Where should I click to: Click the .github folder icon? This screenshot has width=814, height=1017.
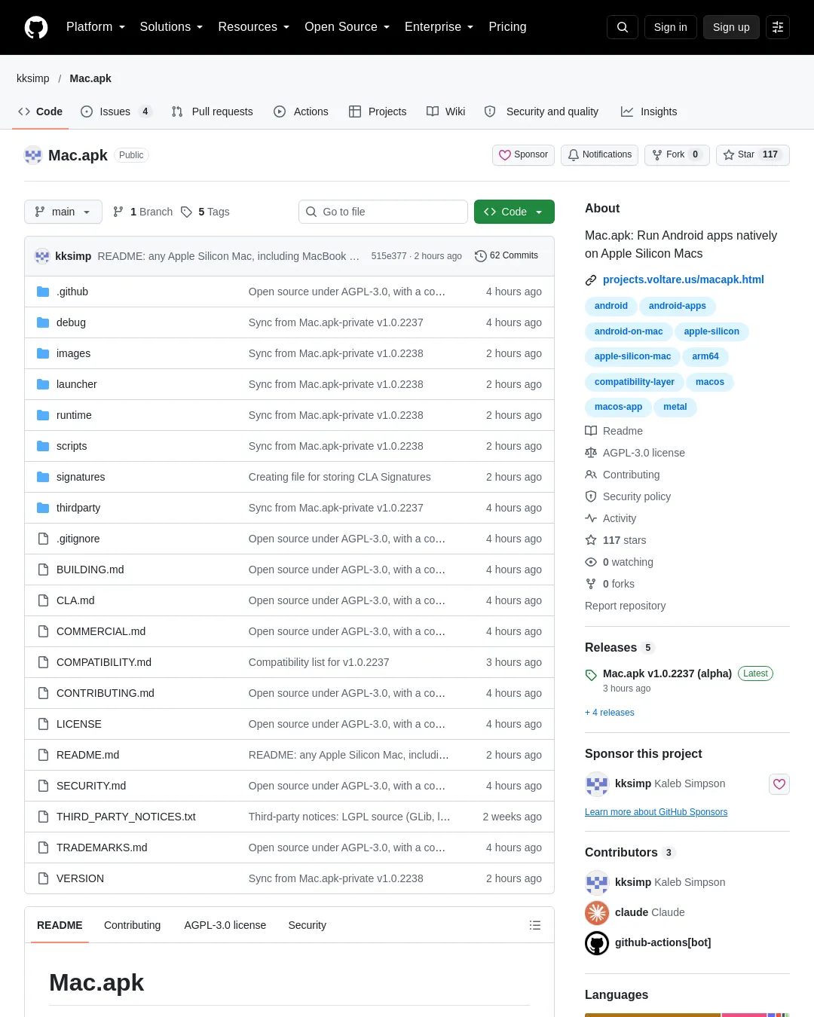[43, 292]
